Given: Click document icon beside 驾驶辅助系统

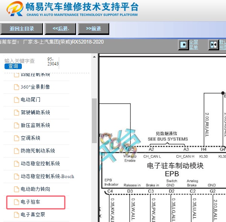Looking at the screenshot, I should coord(17,113).
